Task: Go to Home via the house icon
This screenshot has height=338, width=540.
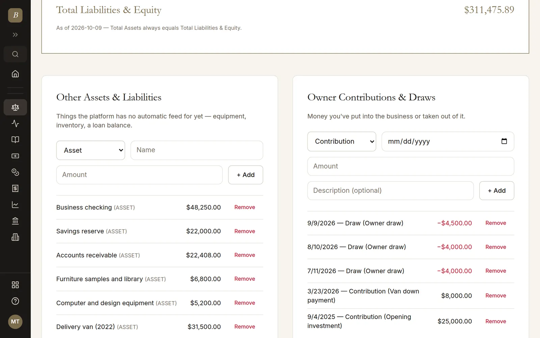Action: click(15, 74)
